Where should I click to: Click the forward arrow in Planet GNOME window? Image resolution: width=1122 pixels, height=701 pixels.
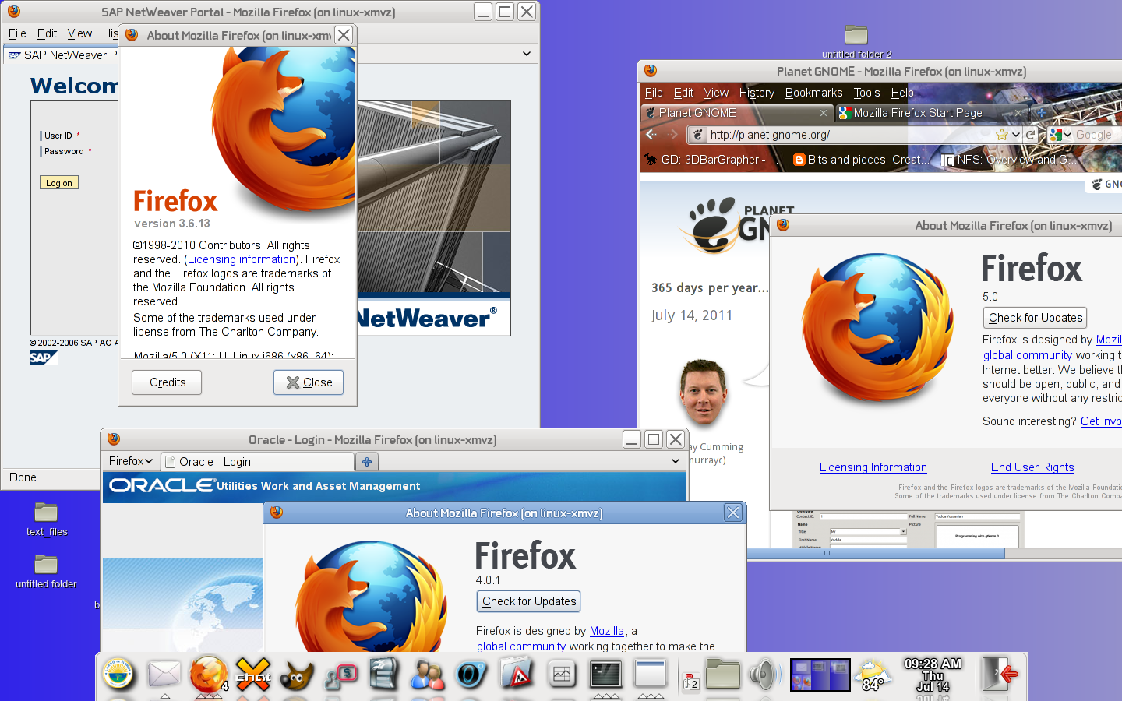click(x=673, y=135)
